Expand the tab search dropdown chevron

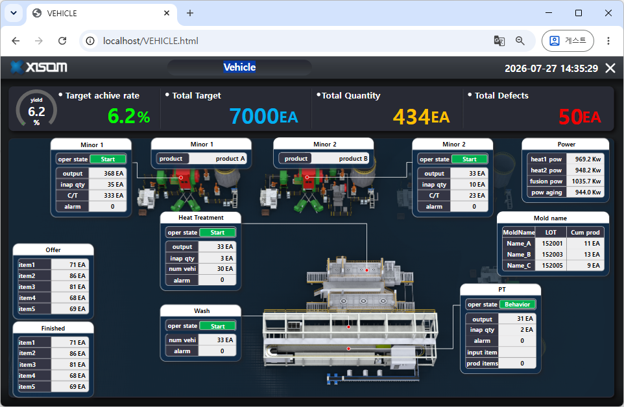(x=14, y=13)
